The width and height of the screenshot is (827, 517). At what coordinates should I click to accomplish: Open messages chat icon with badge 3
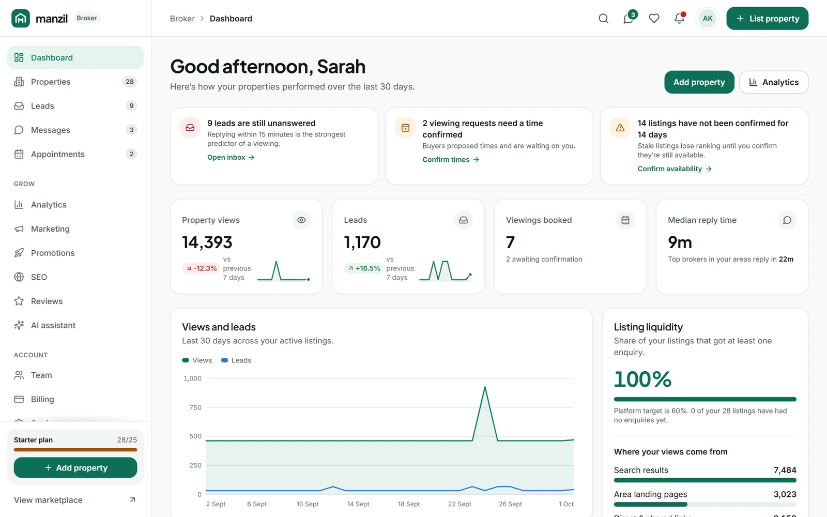coord(629,19)
